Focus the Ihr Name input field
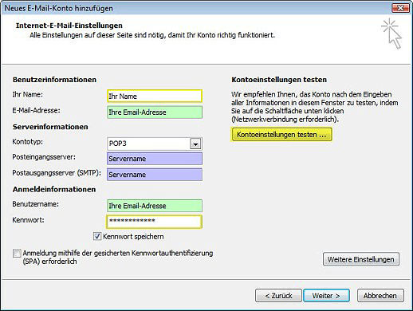 (155, 96)
